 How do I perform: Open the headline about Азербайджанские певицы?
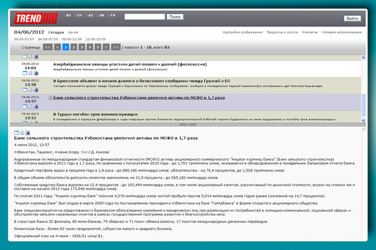coord(130,64)
